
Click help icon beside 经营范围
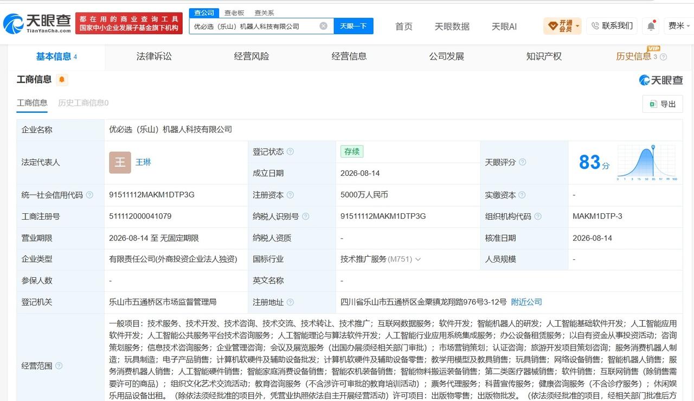coord(59,366)
